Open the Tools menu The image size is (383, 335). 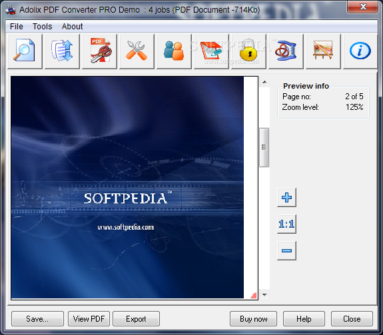pyautogui.click(x=42, y=27)
